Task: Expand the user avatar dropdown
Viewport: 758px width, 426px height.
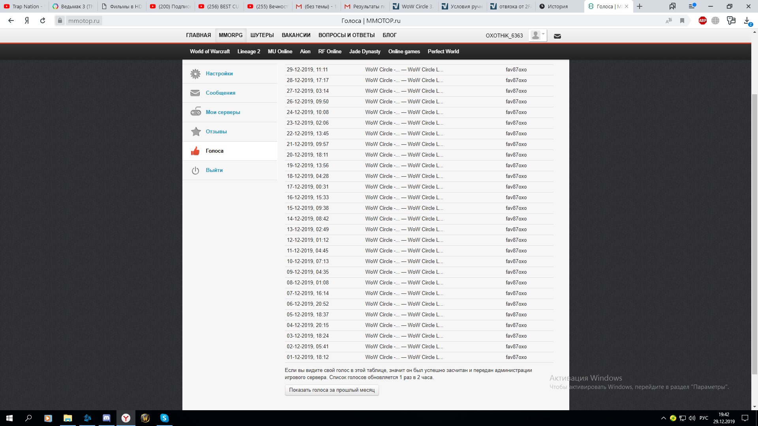Action: [x=537, y=35]
